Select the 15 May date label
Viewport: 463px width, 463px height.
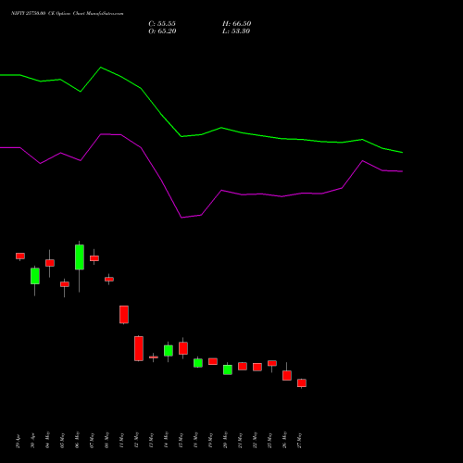click(181, 440)
